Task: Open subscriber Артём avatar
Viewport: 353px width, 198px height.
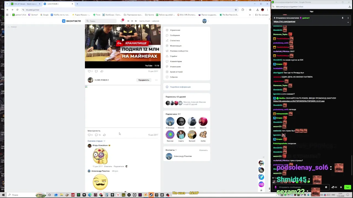Action: click(203, 135)
